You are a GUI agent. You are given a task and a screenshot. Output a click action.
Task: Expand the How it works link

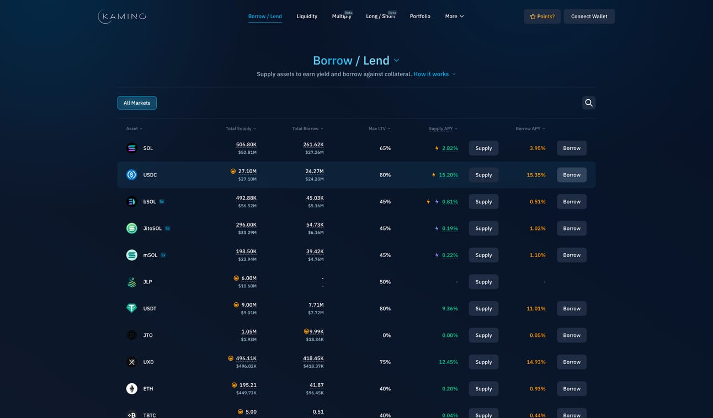[435, 74]
